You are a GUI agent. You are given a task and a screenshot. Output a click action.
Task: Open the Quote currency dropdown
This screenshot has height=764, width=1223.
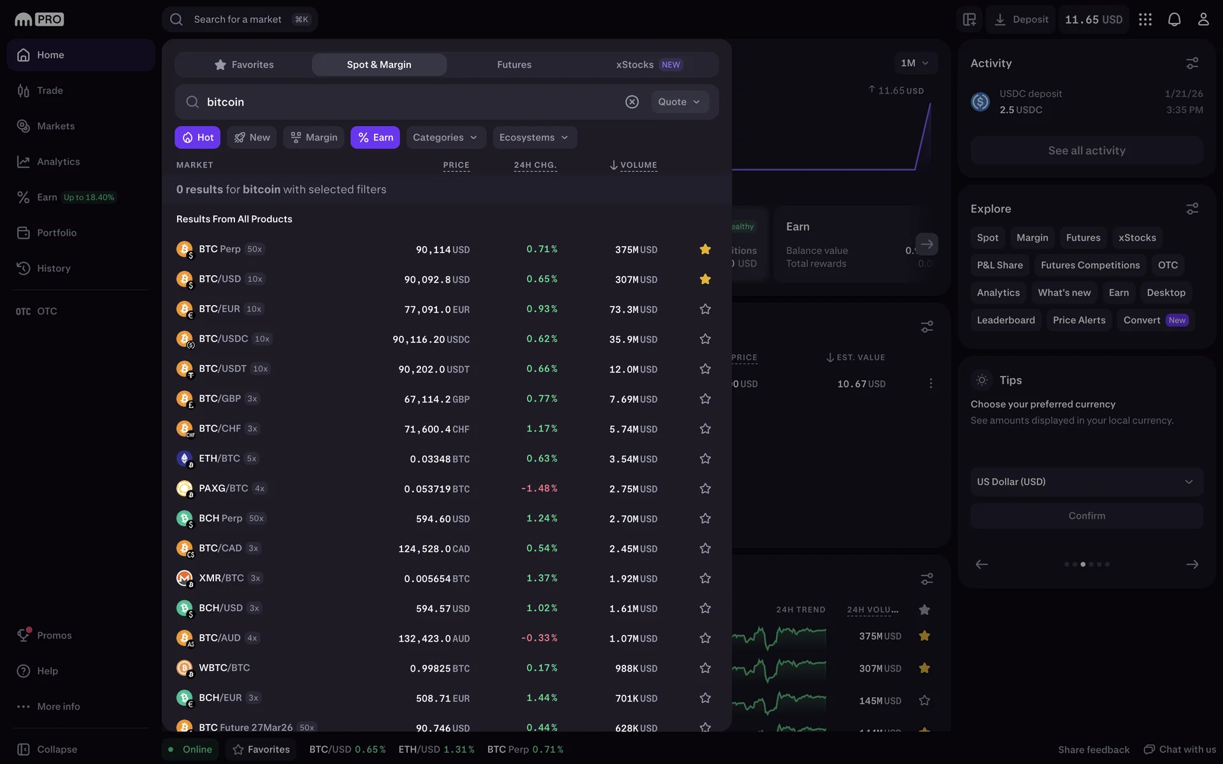click(679, 102)
